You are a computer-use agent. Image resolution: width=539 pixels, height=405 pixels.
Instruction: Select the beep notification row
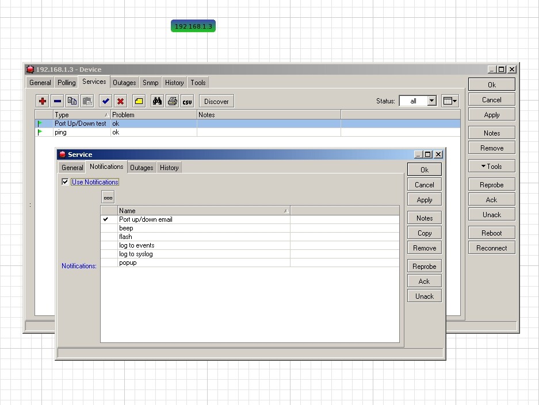pyautogui.click(x=250, y=228)
